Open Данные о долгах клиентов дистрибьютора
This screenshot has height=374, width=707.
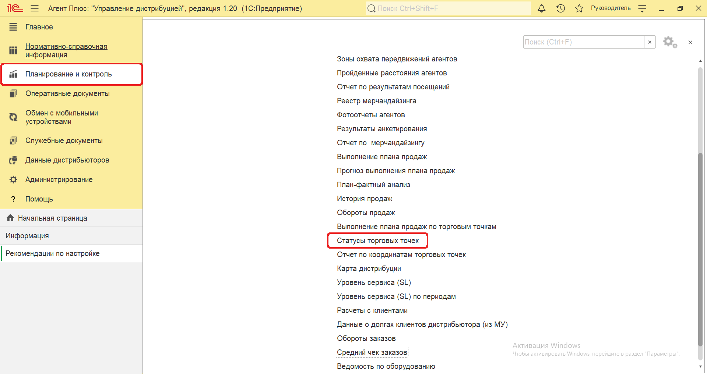pyautogui.click(x=422, y=324)
